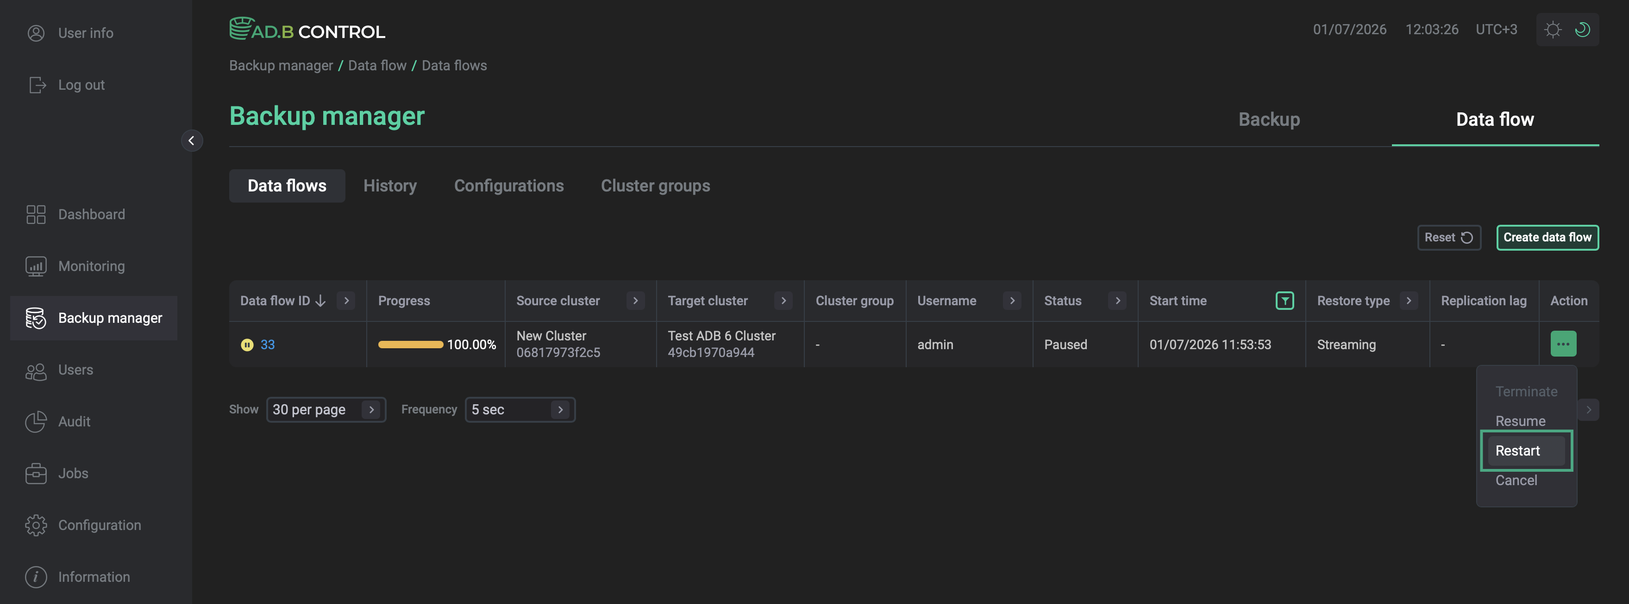Switch to light theme with sun icon
The width and height of the screenshot is (1629, 604).
coord(1553,30)
